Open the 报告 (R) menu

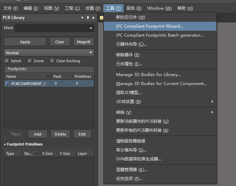134,8
